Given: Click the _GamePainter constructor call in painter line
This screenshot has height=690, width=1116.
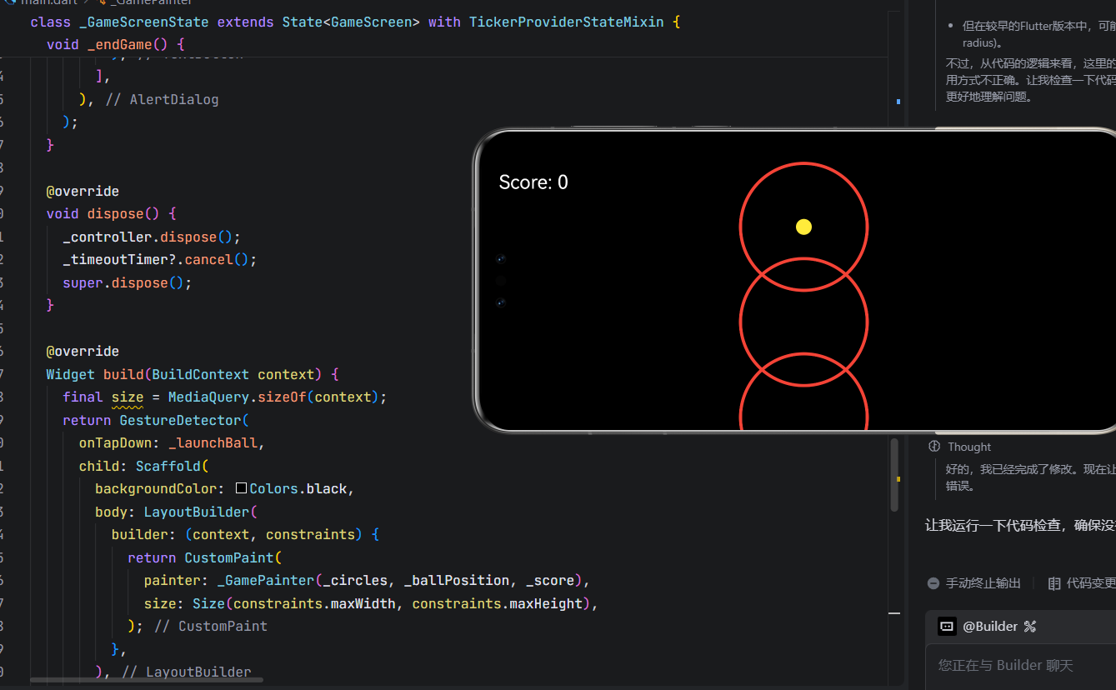Looking at the screenshot, I should click(267, 580).
